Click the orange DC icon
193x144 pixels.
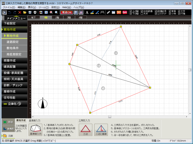coord(119,12)
